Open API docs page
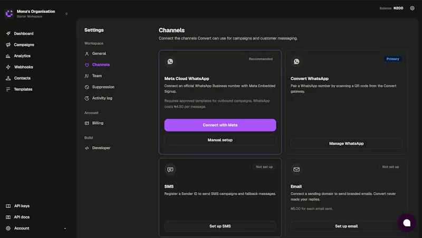Viewport: 422px width, 238px height. coord(22,217)
